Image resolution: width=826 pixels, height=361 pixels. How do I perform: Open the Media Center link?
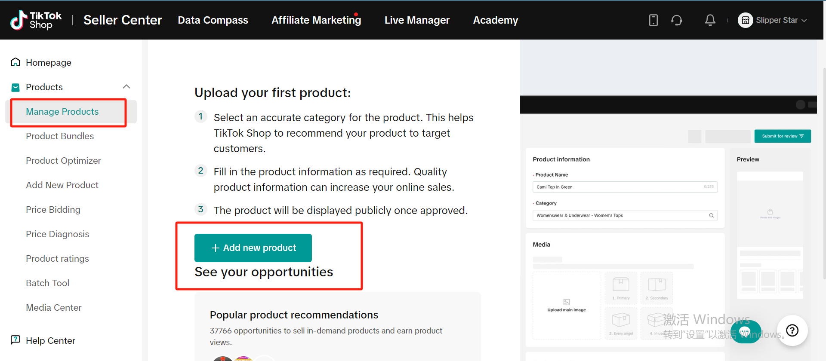53,308
